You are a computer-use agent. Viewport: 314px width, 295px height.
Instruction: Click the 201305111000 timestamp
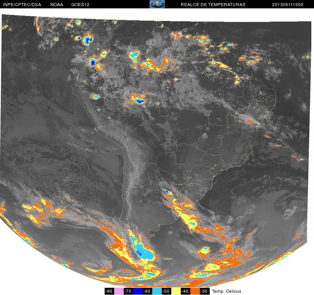tap(288, 5)
